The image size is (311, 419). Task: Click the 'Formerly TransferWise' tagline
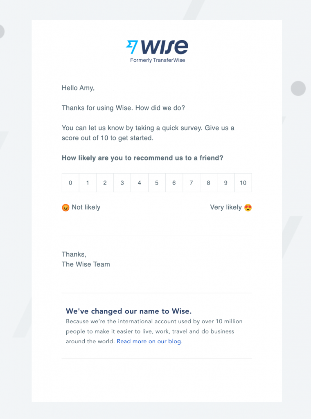tap(158, 60)
